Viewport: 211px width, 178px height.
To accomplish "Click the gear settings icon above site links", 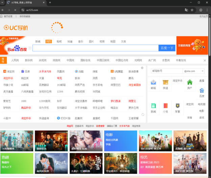I will (x=142, y=68).
